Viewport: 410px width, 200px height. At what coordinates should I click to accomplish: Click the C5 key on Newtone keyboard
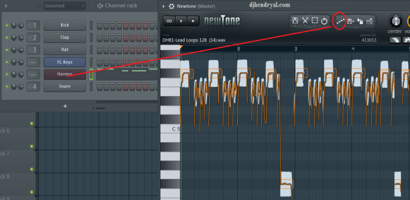click(170, 129)
